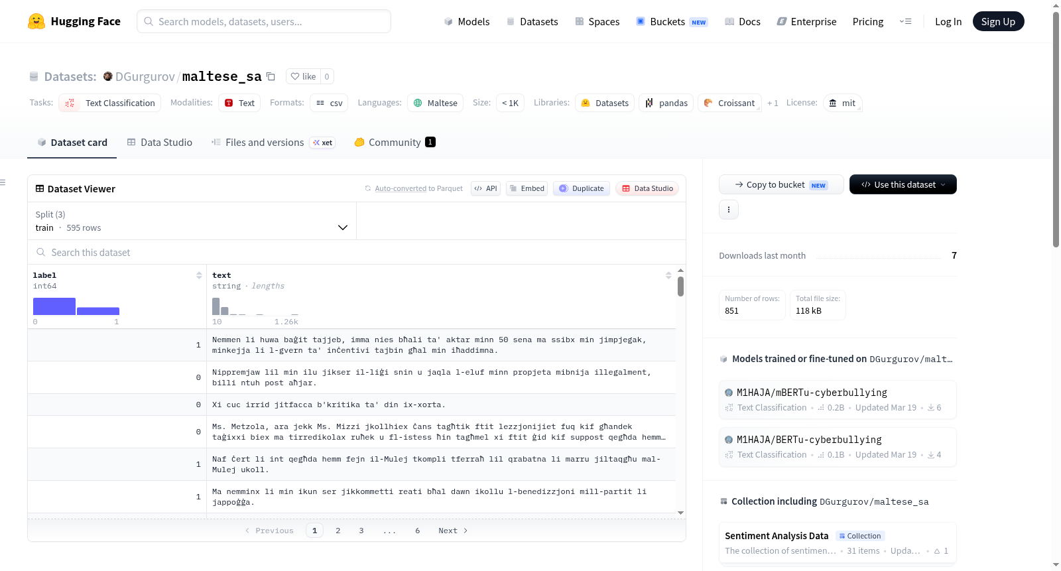Click the mit license tag
The height and width of the screenshot is (571, 1061).
[842, 103]
